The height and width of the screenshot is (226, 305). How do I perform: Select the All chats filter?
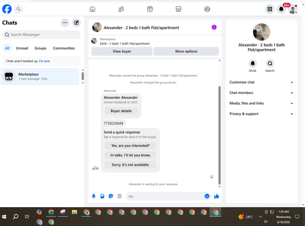[7, 48]
